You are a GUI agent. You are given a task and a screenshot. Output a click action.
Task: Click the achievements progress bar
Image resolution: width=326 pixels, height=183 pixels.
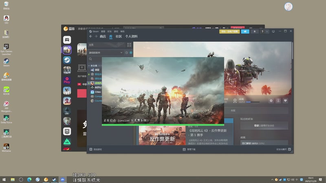[x=253, y=102]
